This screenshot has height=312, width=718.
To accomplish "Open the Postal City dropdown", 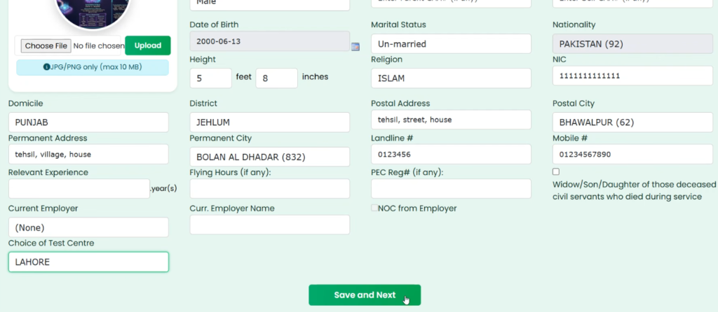I will pos(632,122).
